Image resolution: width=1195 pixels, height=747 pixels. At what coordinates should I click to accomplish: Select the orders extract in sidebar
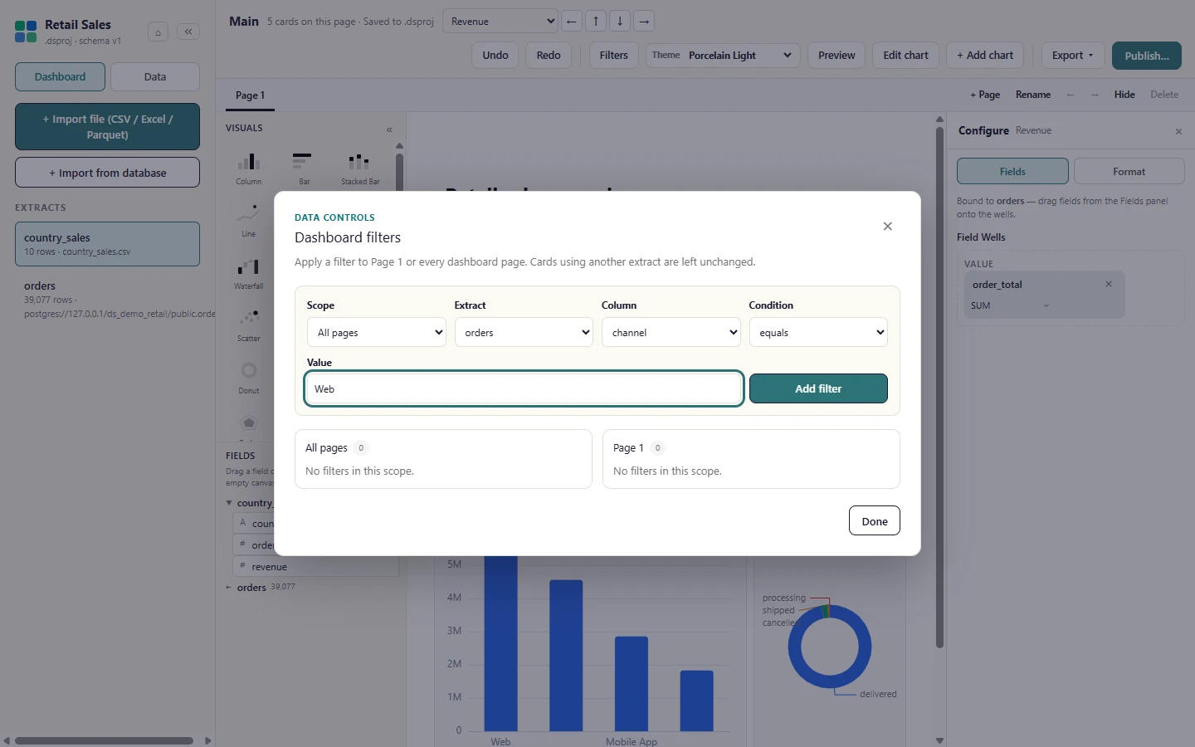(107, 300)
